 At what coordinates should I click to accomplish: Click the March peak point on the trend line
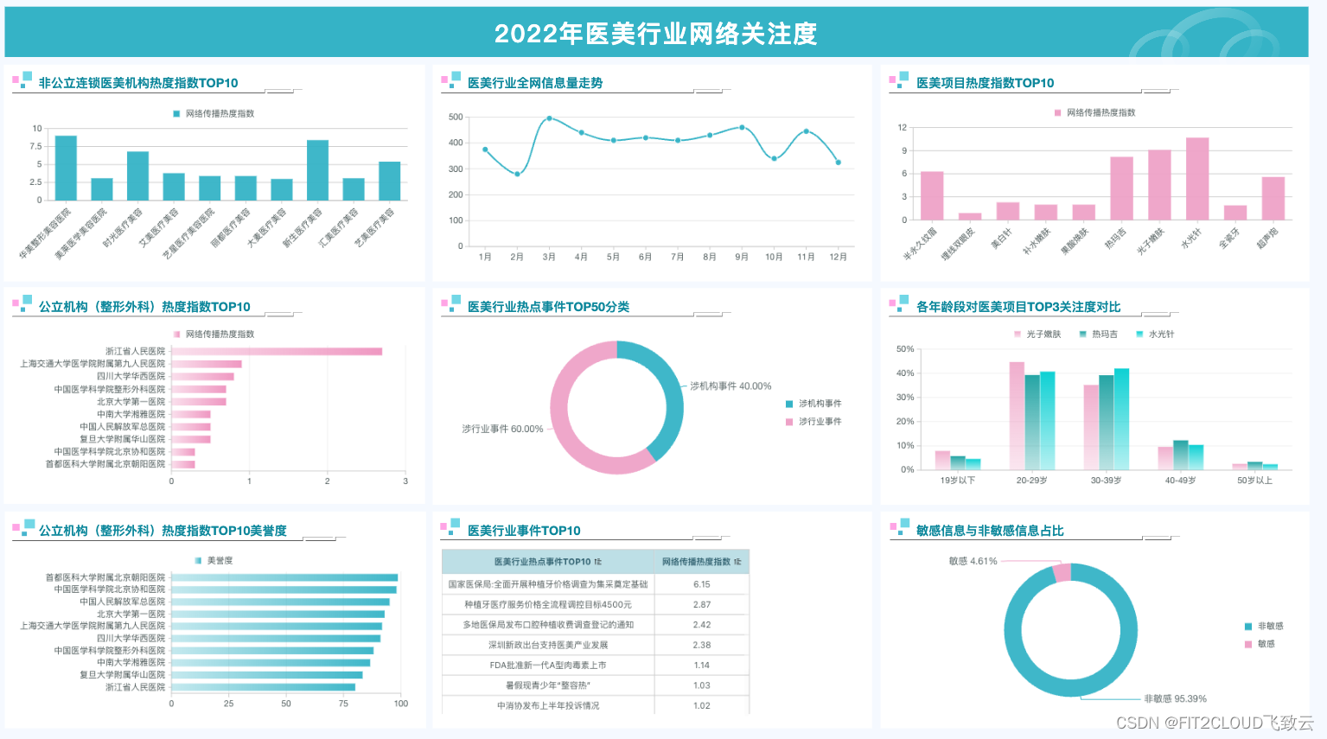click(549, 118)
